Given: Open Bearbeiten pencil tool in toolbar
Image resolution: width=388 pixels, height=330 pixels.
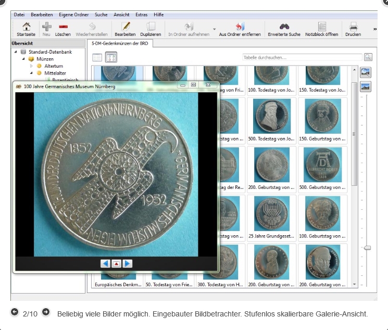Looking at the screenshot, I should coord(125,27).
